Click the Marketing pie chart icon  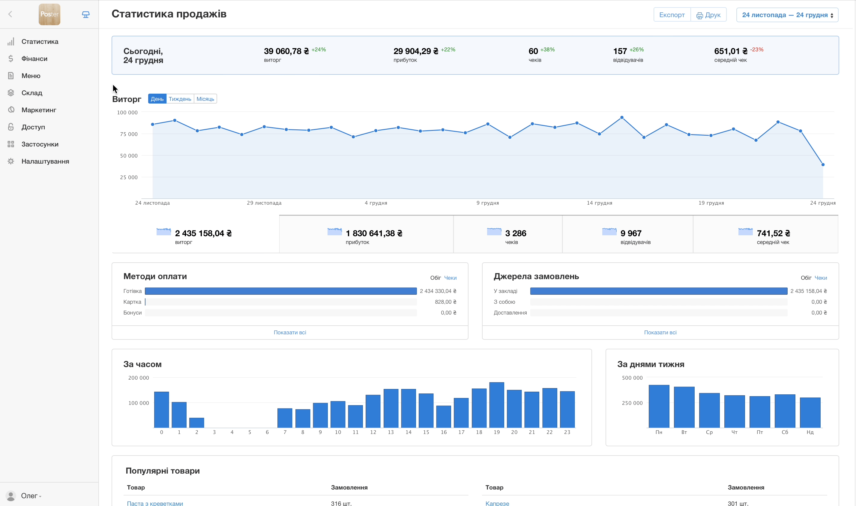(x=11, y=110)
